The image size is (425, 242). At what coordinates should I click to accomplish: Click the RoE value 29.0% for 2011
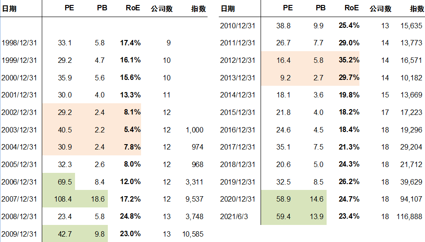point(349,43)
